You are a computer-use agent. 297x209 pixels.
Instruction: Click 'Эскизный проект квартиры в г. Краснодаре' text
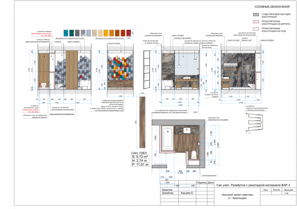point(238,196)
